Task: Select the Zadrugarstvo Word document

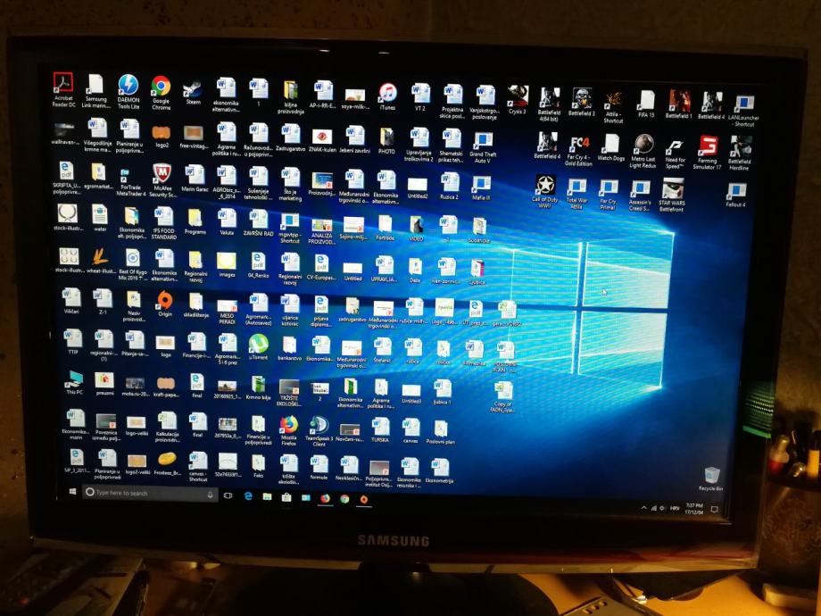Action: pos(291,137)
